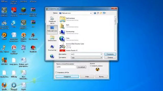Select the Skype desktop icon
Viewport: 163px width, 91px height.
click(x=14, y=24)
